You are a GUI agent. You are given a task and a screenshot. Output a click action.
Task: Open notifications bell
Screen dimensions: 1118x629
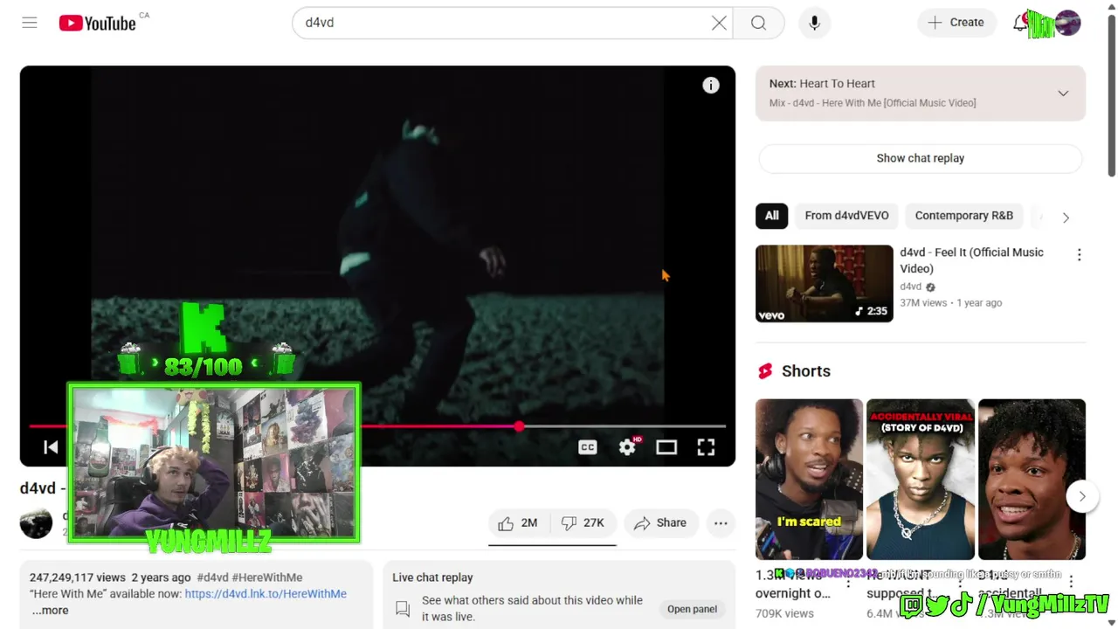tap(1020, 23)
